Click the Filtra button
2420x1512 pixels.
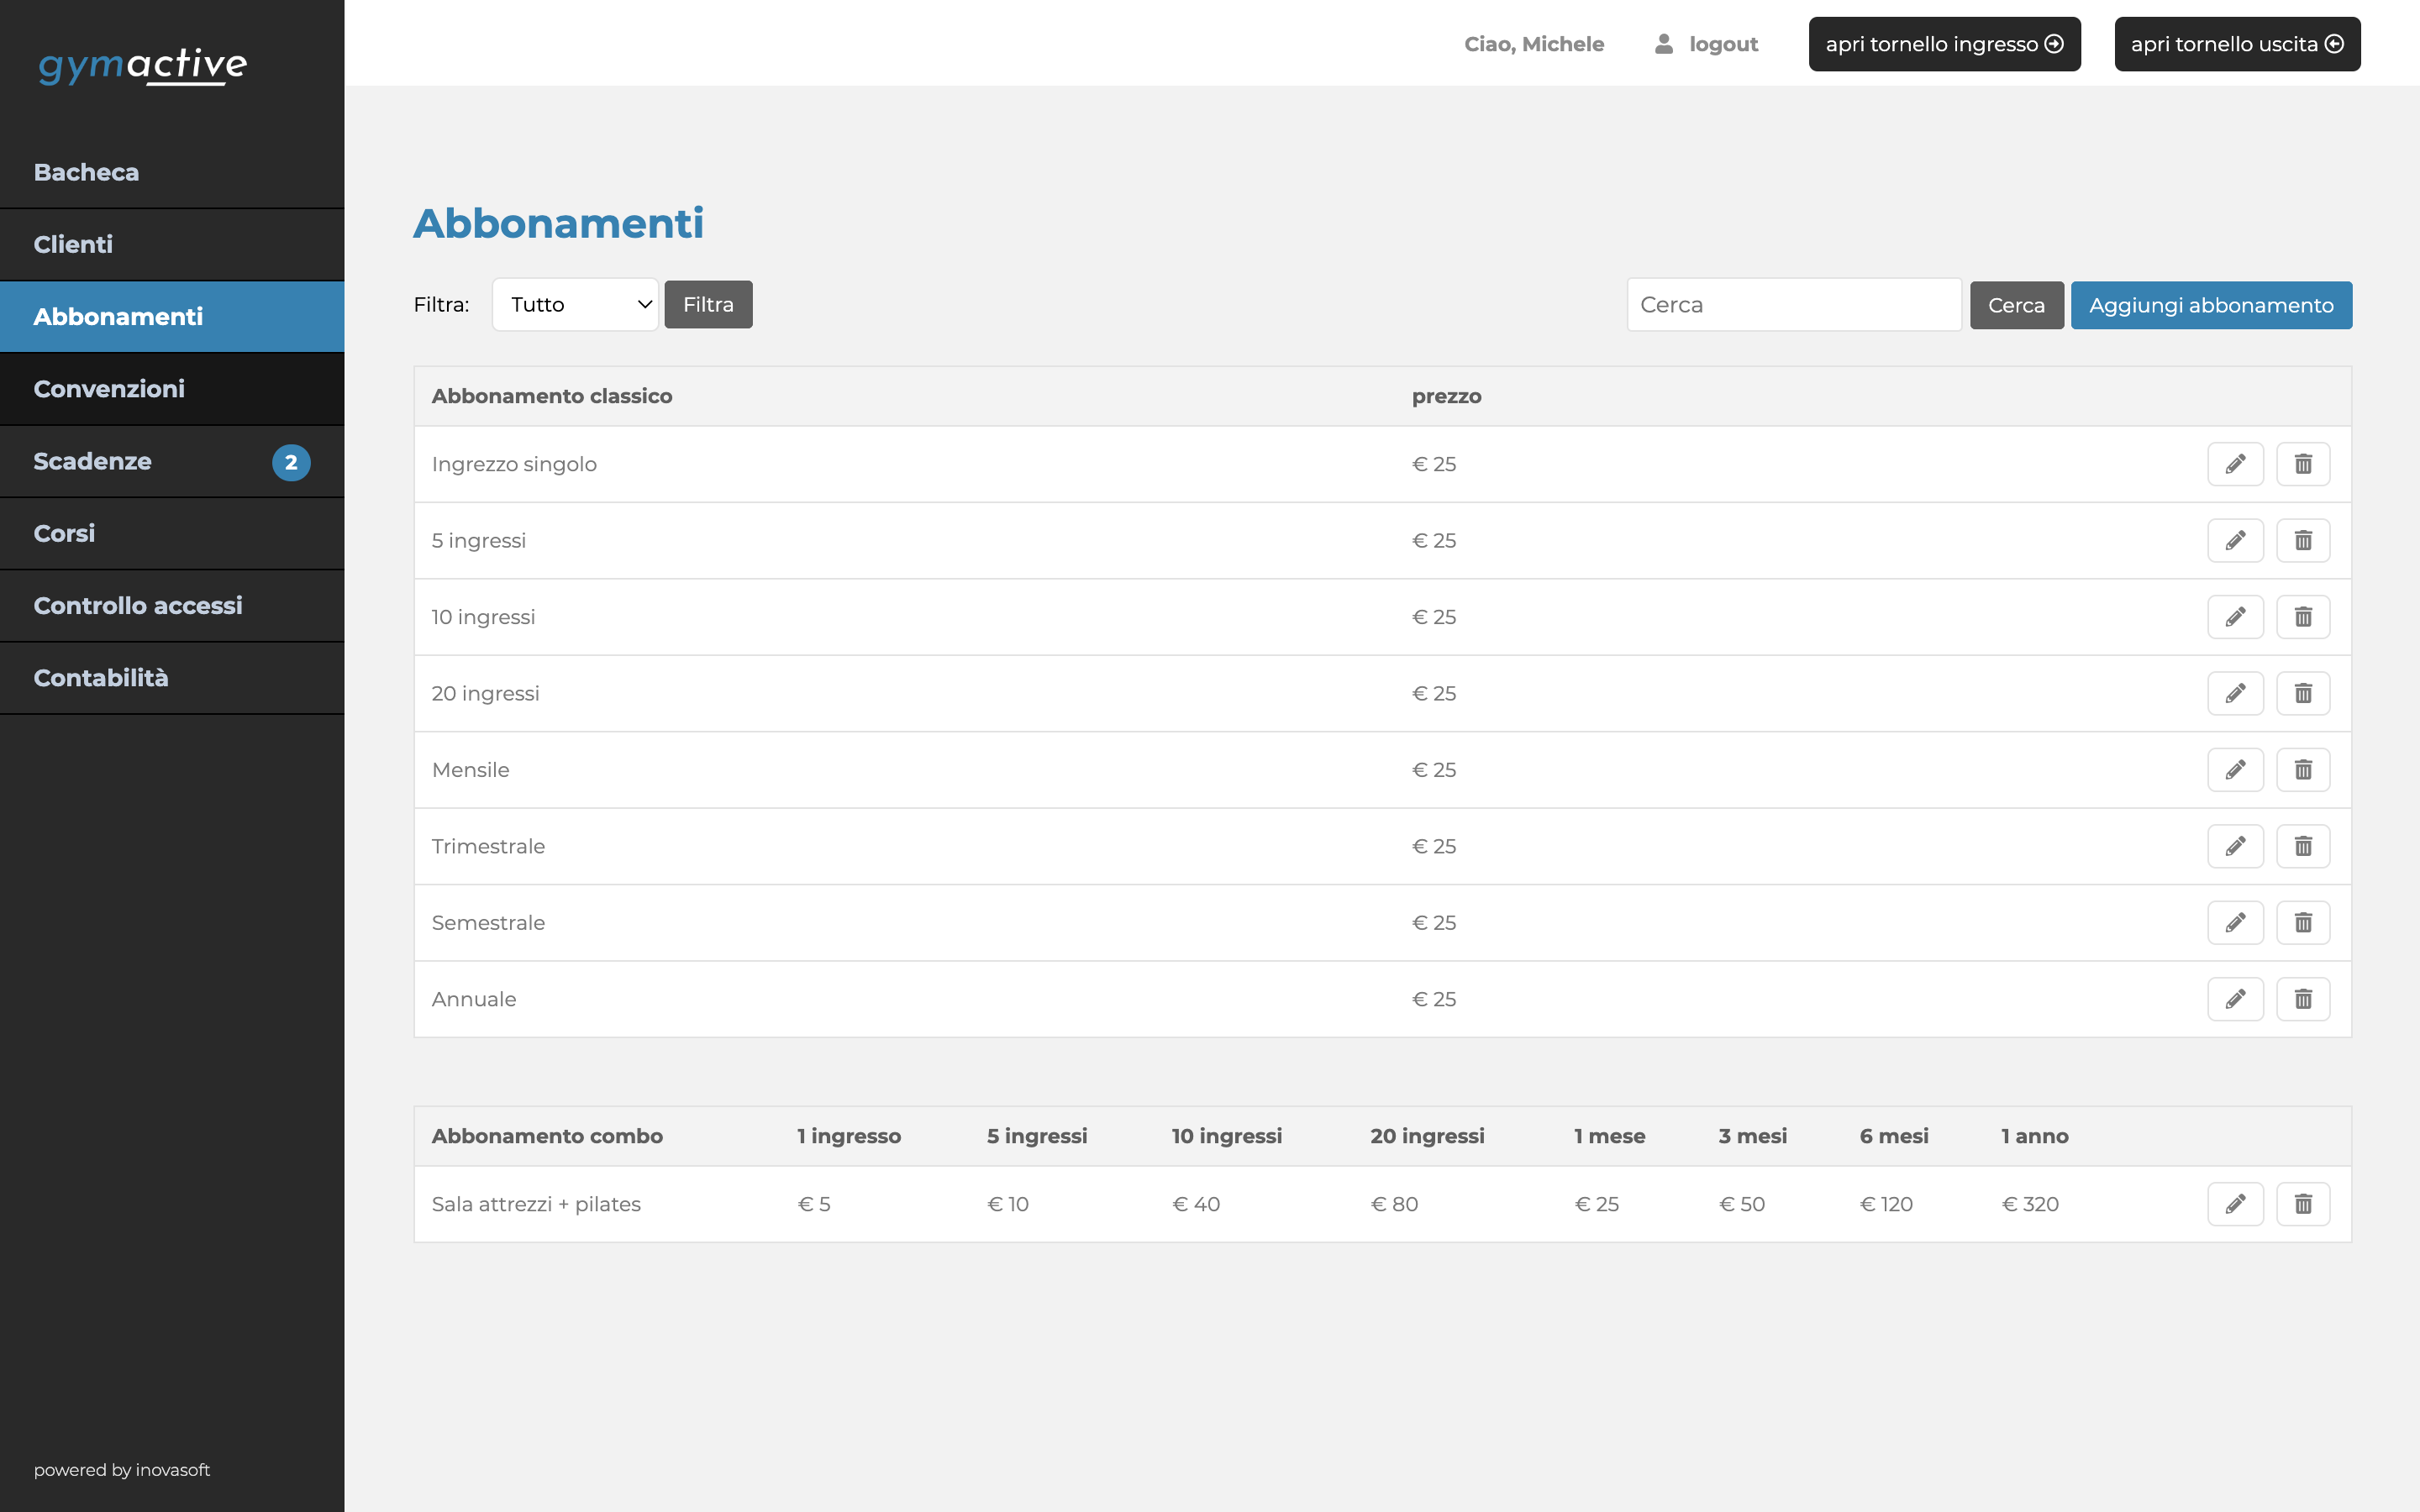click(x=708, y=305)
